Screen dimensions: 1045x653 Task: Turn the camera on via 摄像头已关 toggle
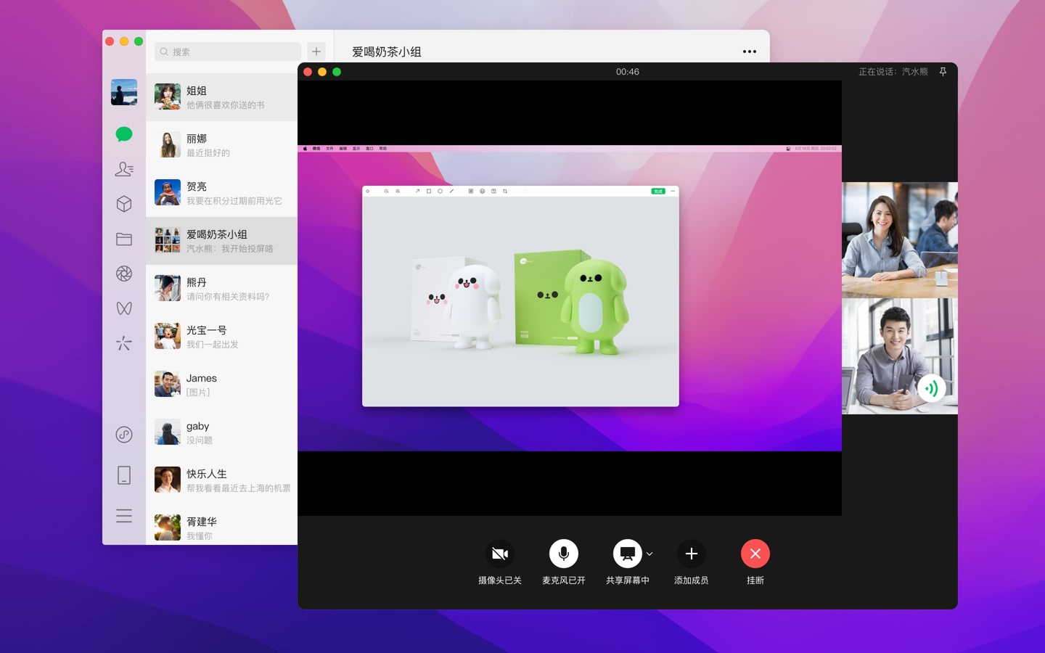(x=499, y=554)
